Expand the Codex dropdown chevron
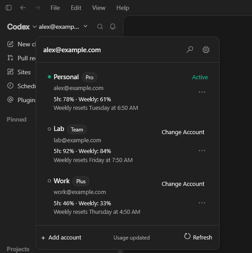This screenshot has height=253, width=252. (35, 27)
